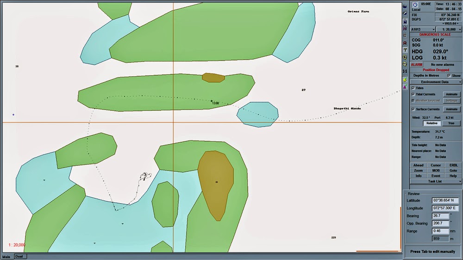Click the clock time zone icon
This screenshot has width=463, height=260.
click(415, 5)
